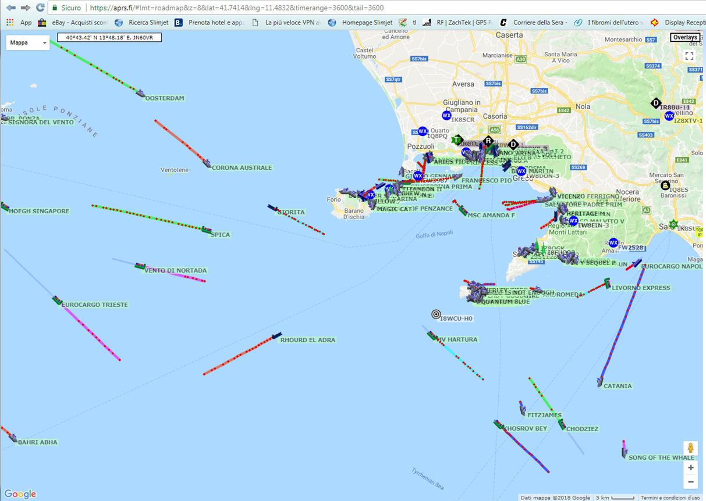Select the CATANIA ship icon
706x501 pixels.
pyautogui.click(x=600, y=381)
